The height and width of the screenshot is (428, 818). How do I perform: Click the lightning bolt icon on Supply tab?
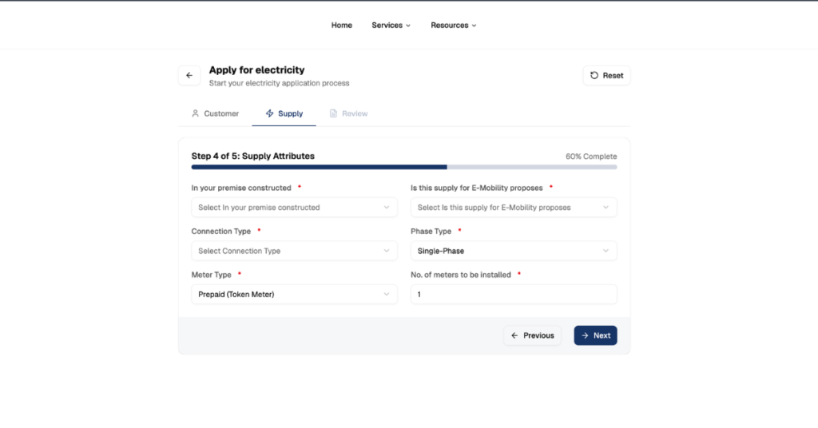coord(270,113)
